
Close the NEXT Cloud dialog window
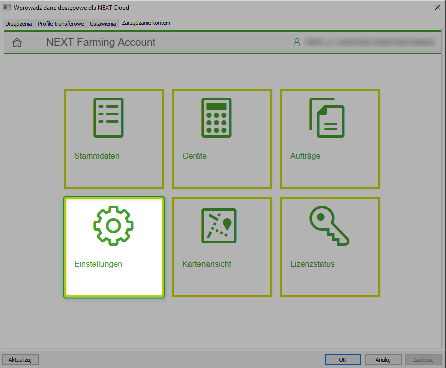(x=438, y=7)
